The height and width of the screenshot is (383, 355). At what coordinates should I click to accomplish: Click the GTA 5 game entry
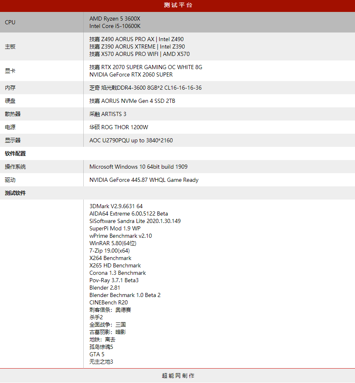pyautogui.click(x=96, y=354)
